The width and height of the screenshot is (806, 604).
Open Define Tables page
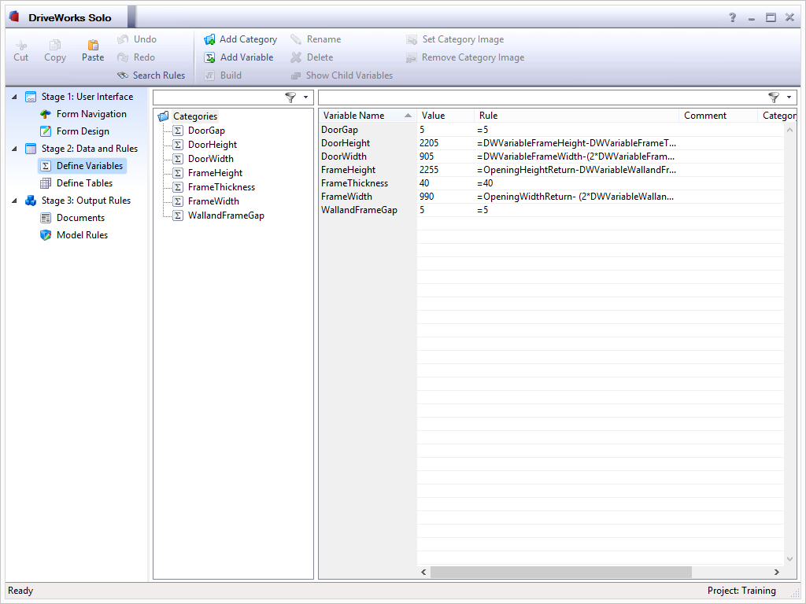84,182
